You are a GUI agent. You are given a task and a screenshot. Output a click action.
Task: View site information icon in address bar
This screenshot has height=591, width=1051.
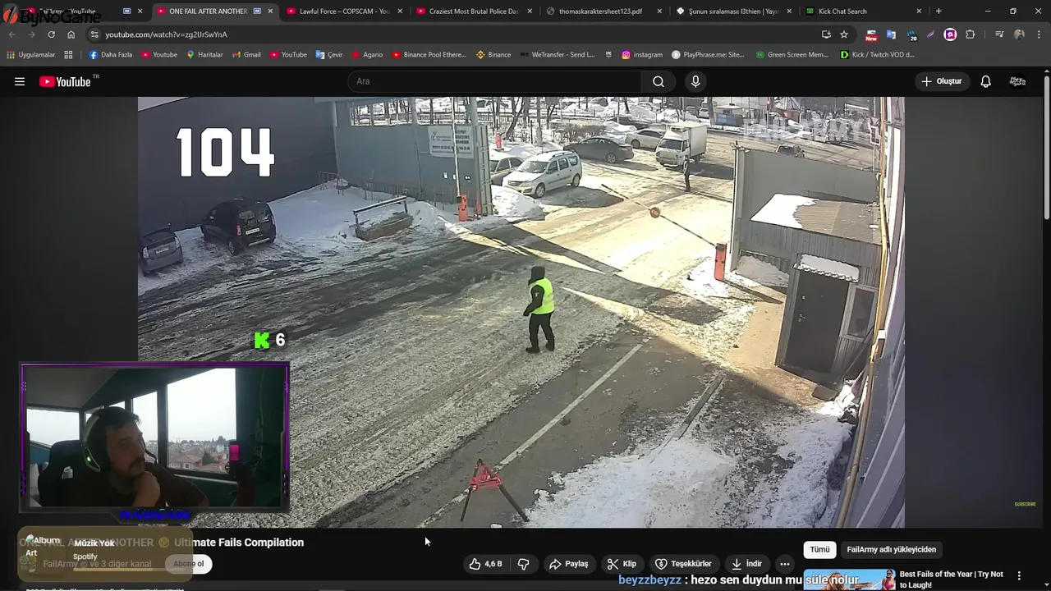(94, 34)
